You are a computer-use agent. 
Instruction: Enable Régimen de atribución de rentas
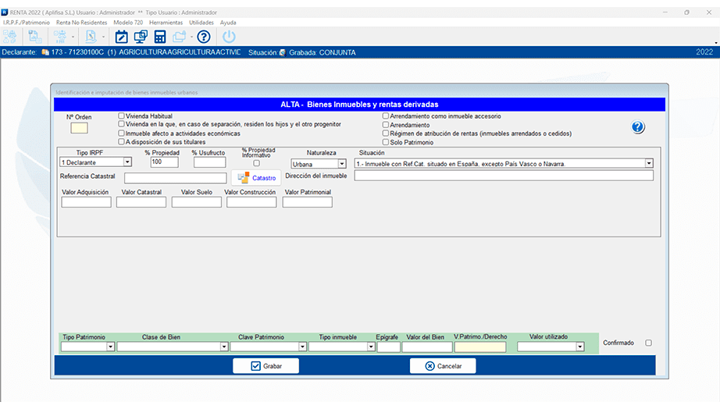(386, 133)
